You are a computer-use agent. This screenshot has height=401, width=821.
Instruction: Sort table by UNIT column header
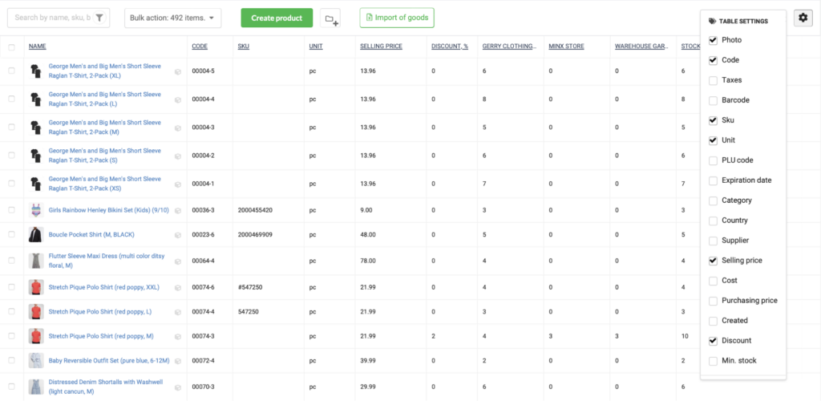(x=316, y=47)
